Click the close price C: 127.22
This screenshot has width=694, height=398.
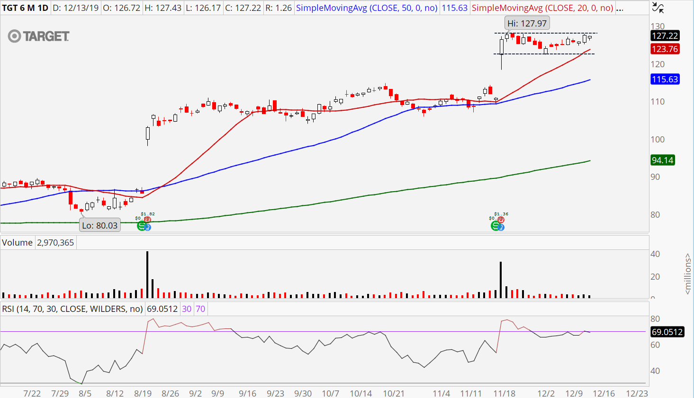[x=243, y=8]
